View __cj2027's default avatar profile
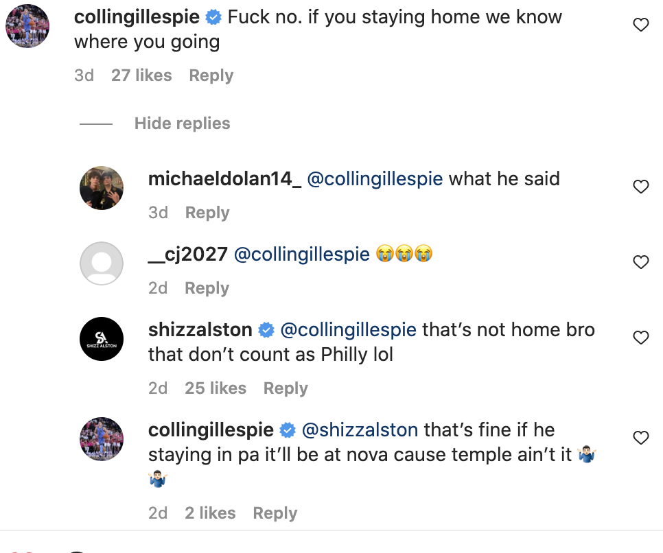This screenshot has width=663, height=553. [102, 263]
